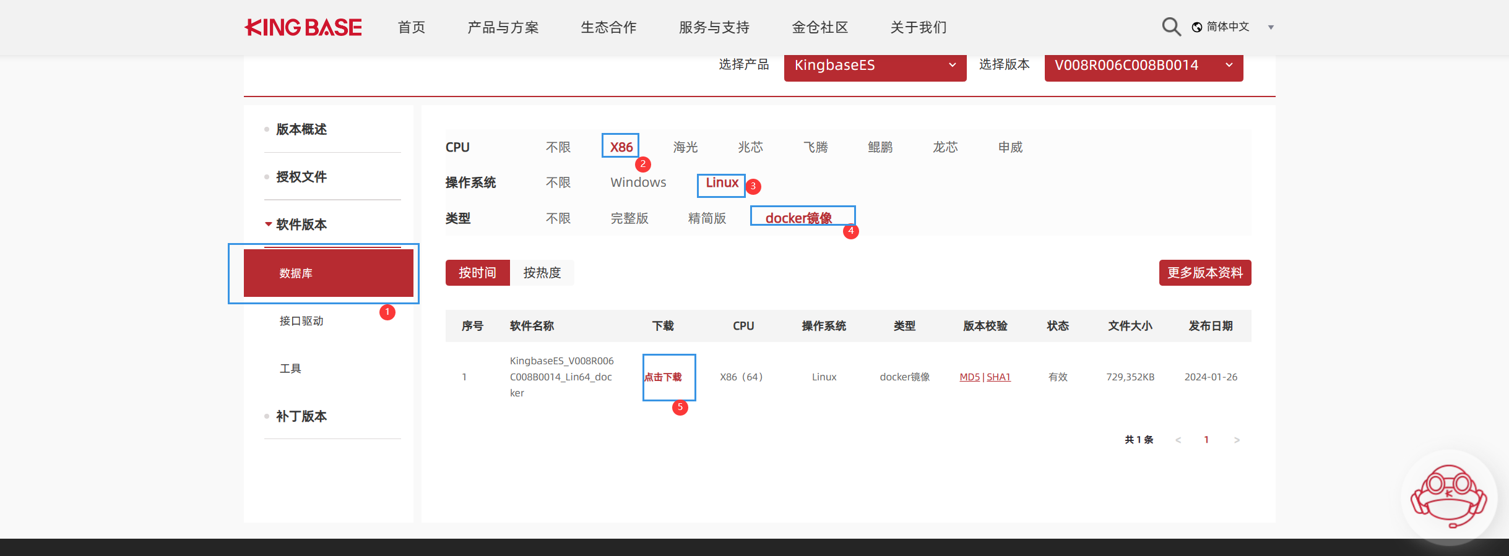Choose 飞腾 CPU filter

(x=815, y=147)
